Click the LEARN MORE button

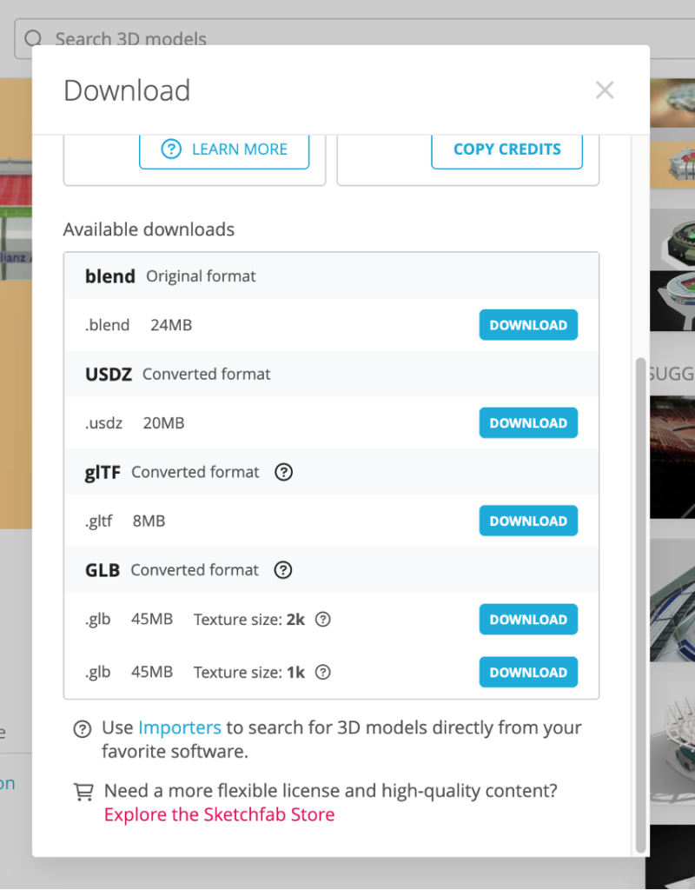tap(224, 149)
